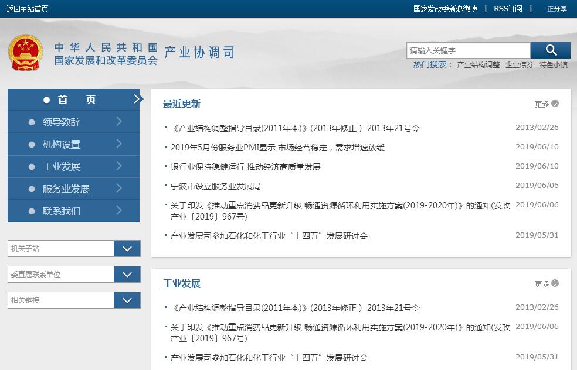Click the chevron arrow on 领导致辞
The height and width of the screenshot is (370, 577).
119,122
